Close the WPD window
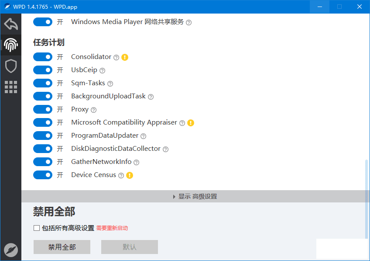Screen dimensions: 370x261 [360, 7]
